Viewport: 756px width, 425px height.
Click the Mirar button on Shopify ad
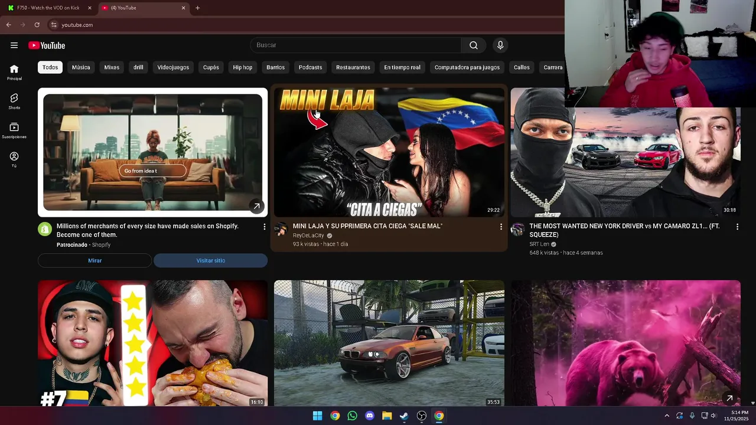[94, 260]
